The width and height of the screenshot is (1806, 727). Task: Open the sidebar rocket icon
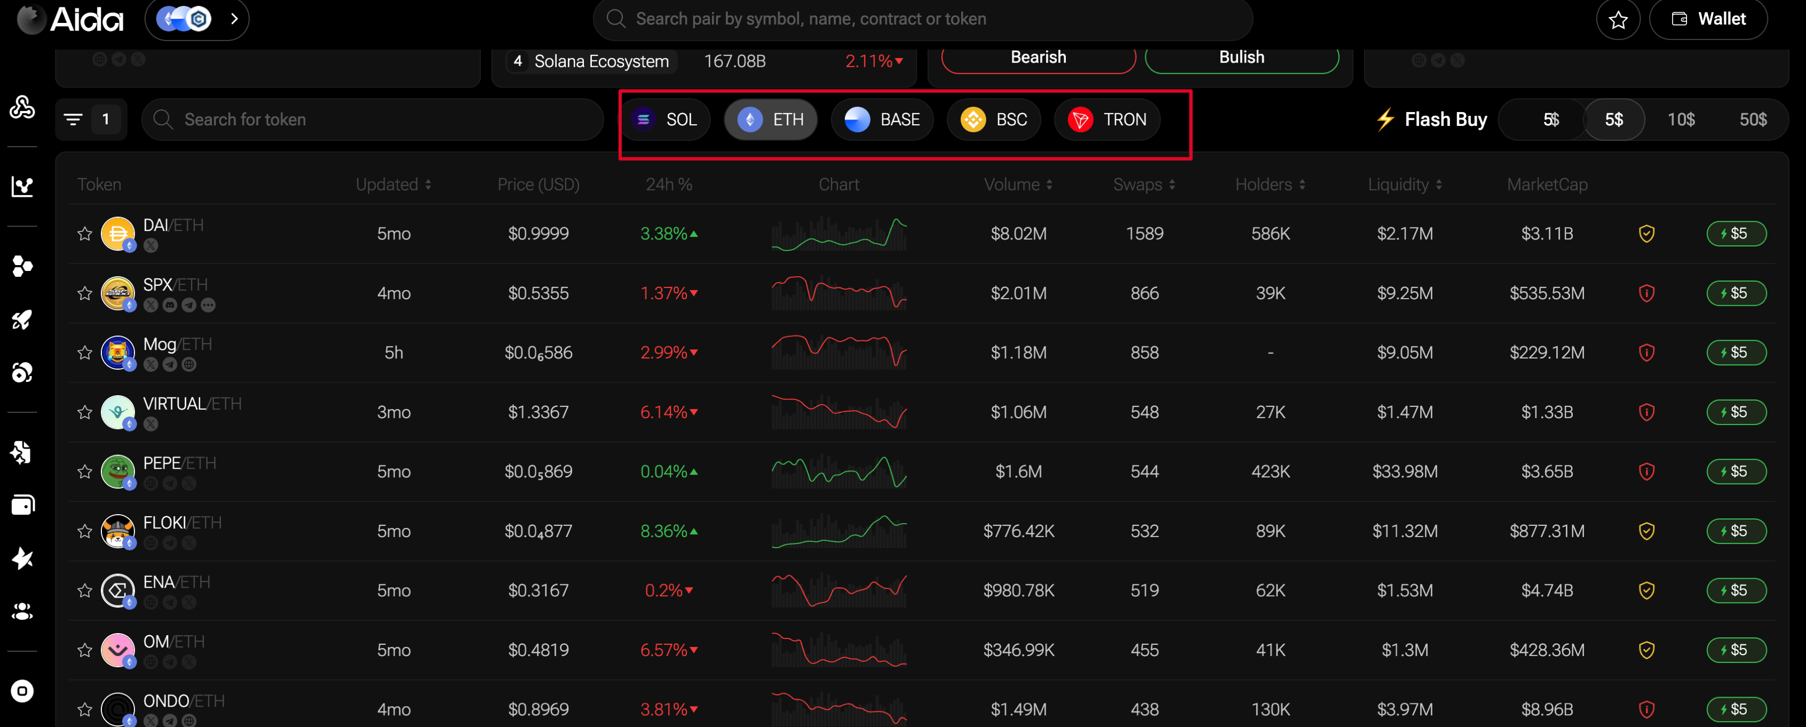pos(22,319)
